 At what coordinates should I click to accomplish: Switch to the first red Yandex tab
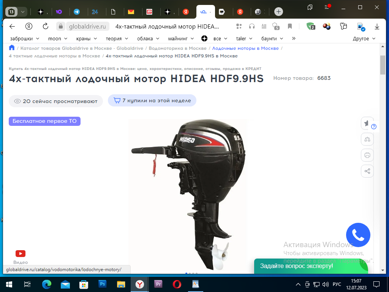pos(185,12)
